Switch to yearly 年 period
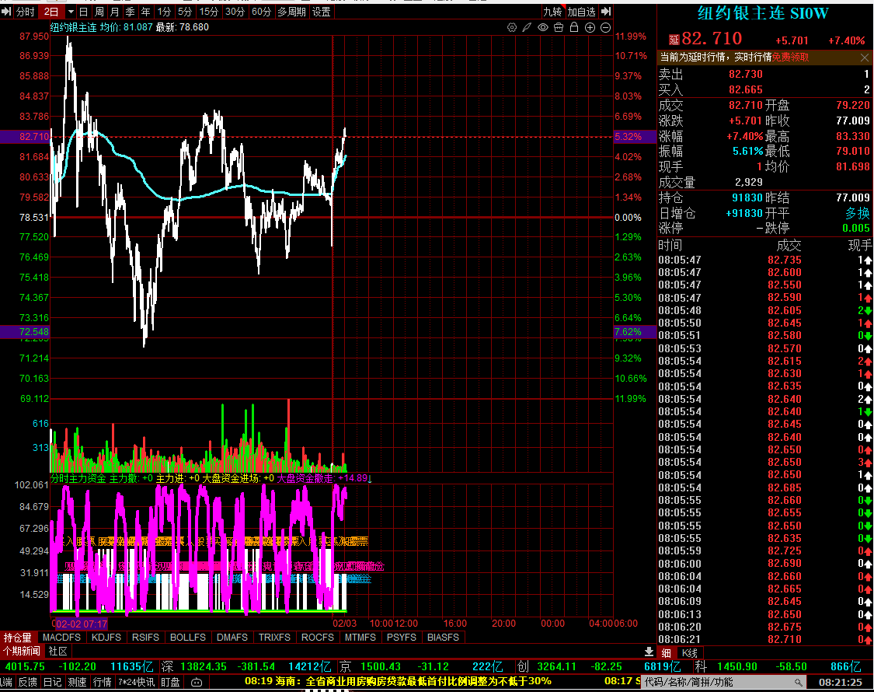Viewport: 874px width, 692px height. pos(145,11)
